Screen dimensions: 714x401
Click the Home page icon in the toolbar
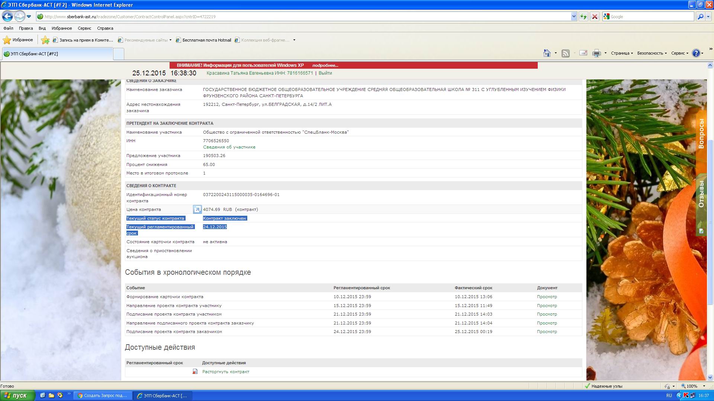(x=547, y=53)
